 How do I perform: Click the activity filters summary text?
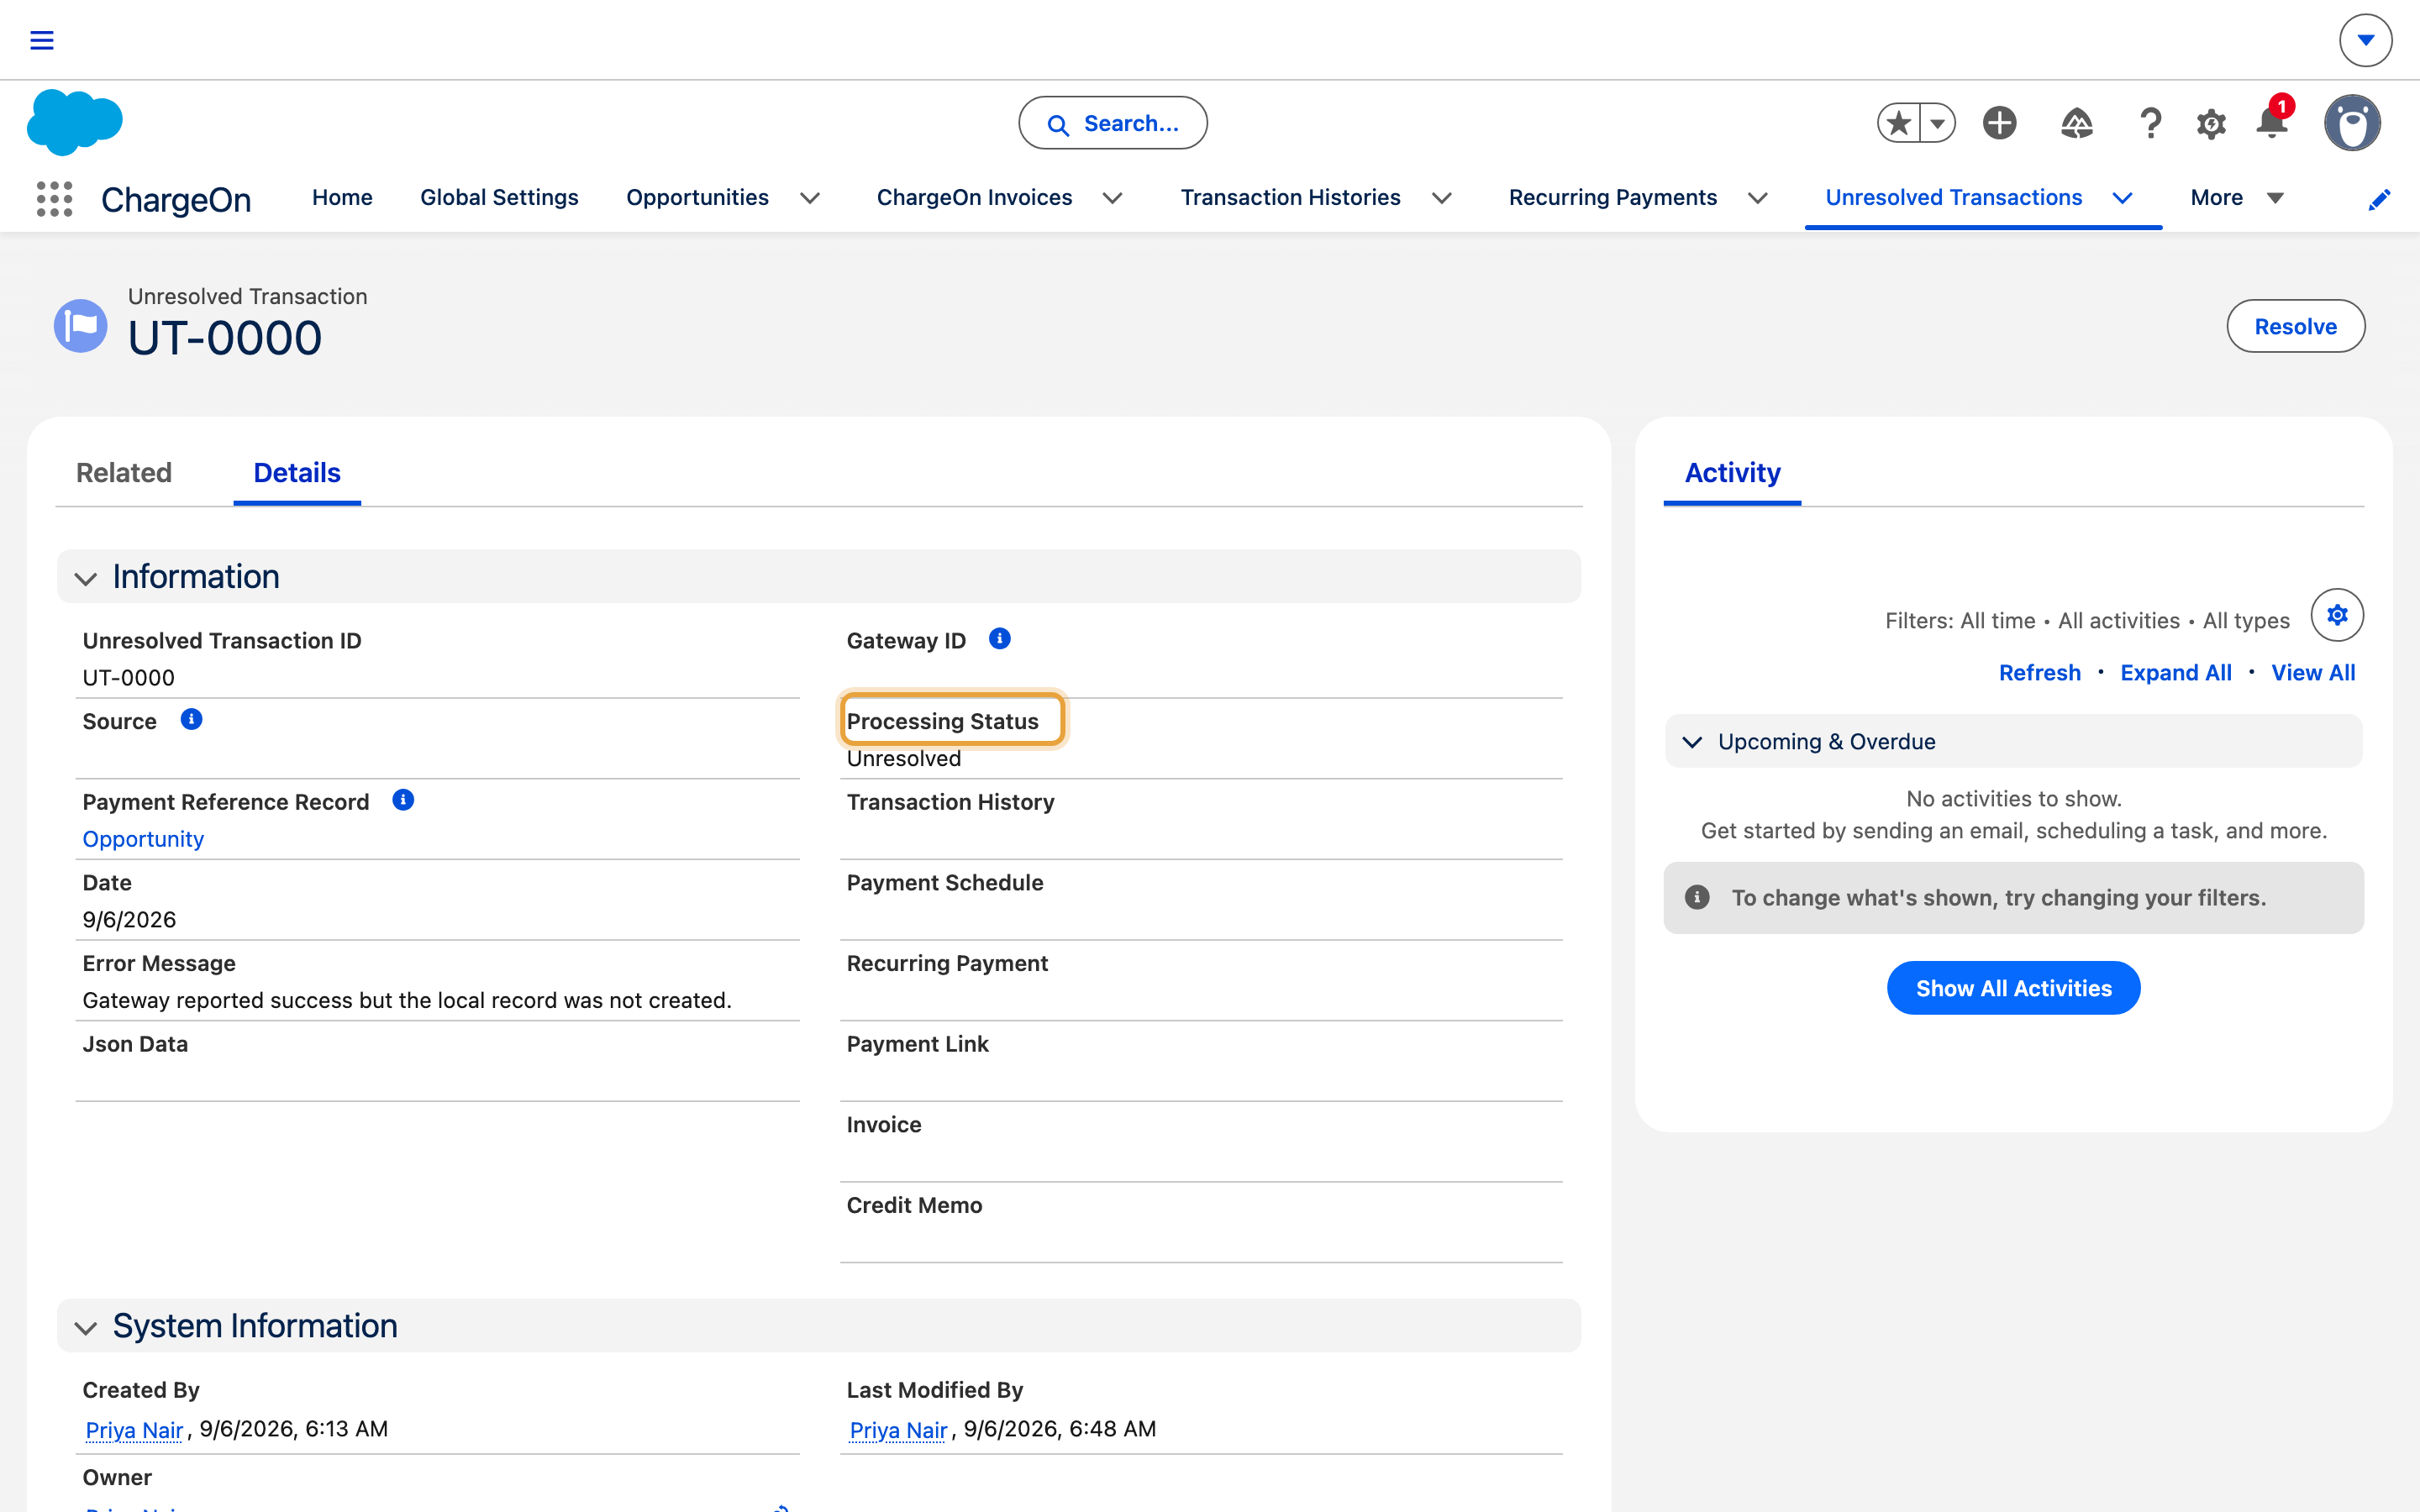click(x=2087, y=620)
